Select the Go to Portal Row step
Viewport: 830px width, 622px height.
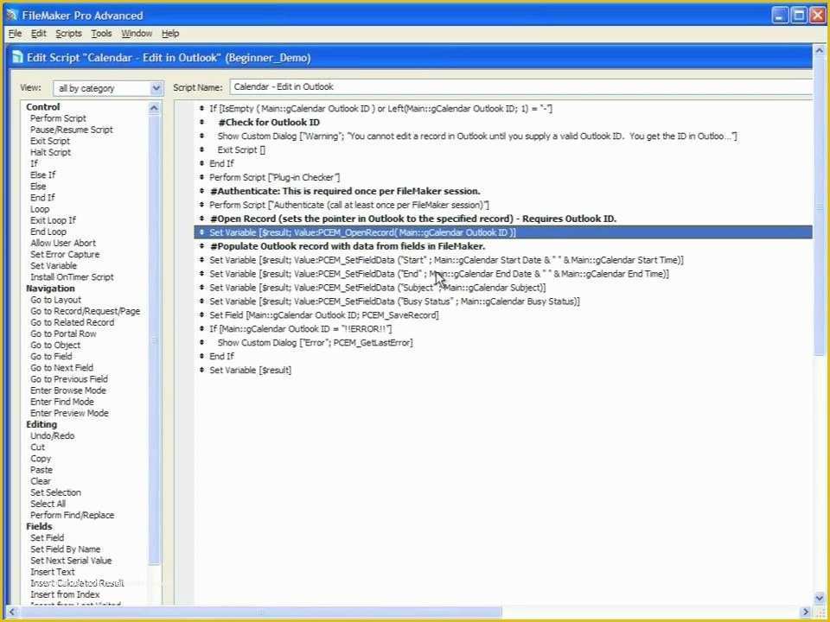click(63, 333)
